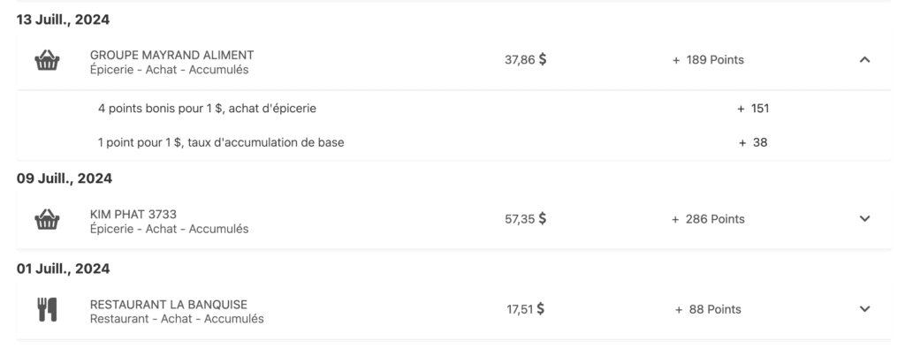Click the 01 Juill., 2024 date heading

(64, 268)
